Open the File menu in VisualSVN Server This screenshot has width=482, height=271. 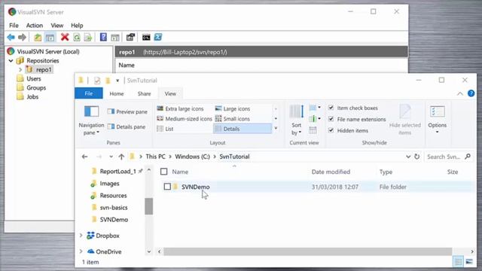(x=14, y=26)
